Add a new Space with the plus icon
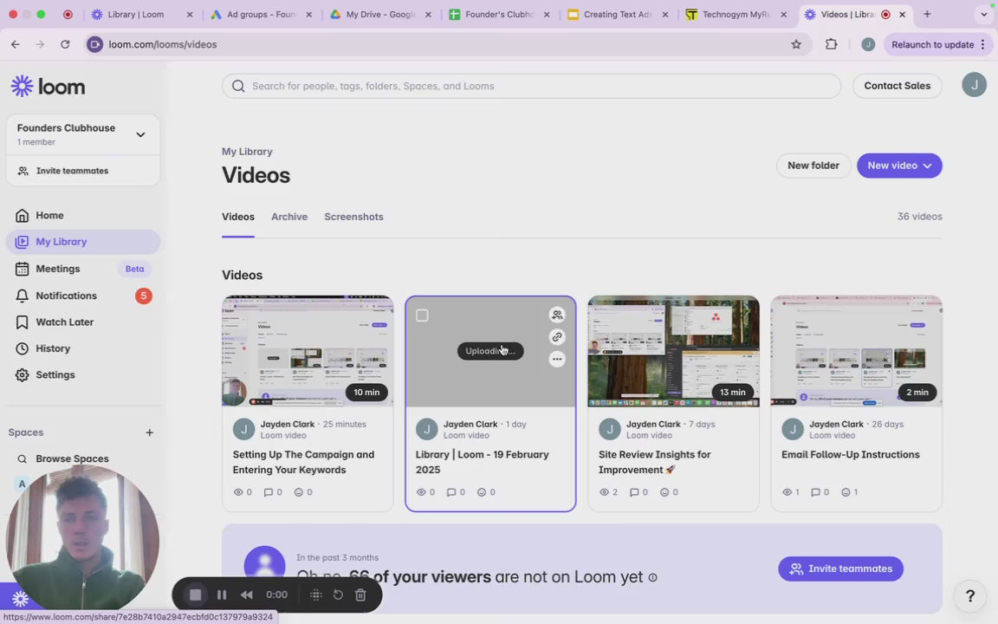This screenshot has width=998, height=624. (149, 432)
